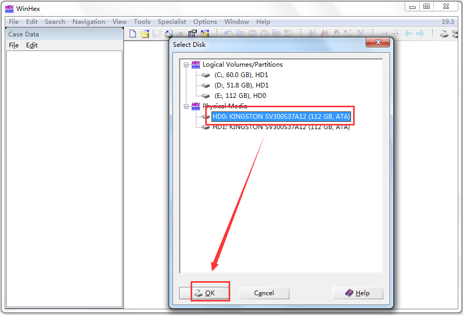463x315 pixels.
Task: Click the blue binoculars Find Text icon
Action: point(312,34)
